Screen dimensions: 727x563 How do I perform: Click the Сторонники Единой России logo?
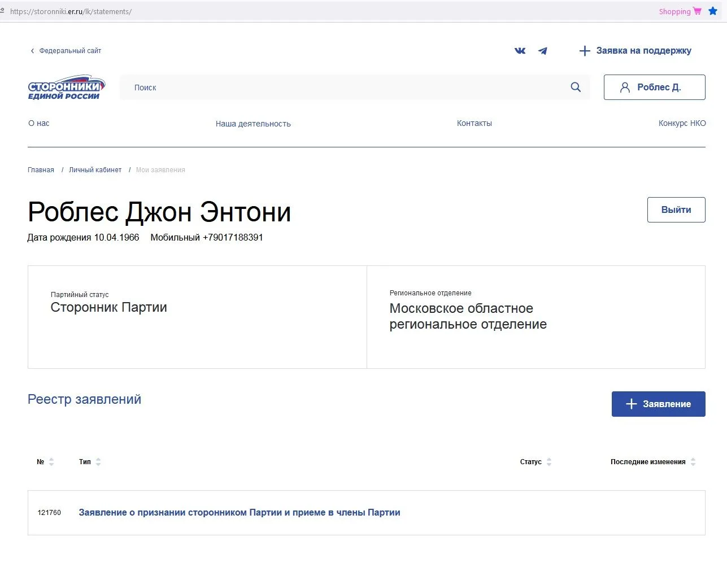coord(66,88)
